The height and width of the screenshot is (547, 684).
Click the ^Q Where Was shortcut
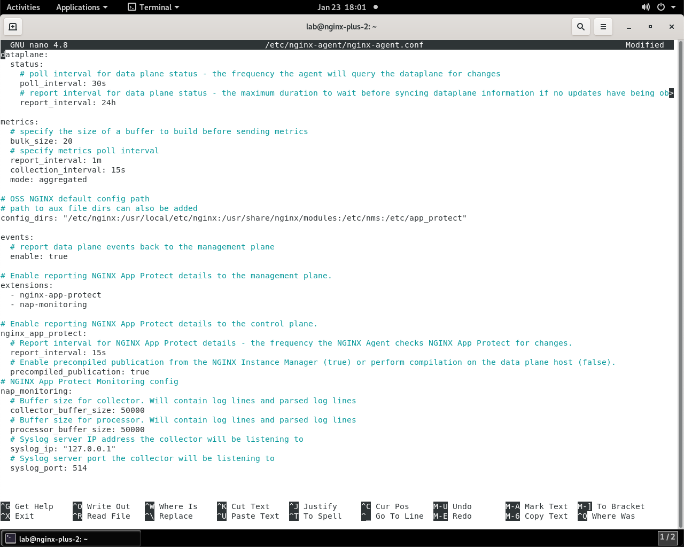point(607,516)
